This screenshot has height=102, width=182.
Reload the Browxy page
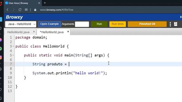[20, 10]
